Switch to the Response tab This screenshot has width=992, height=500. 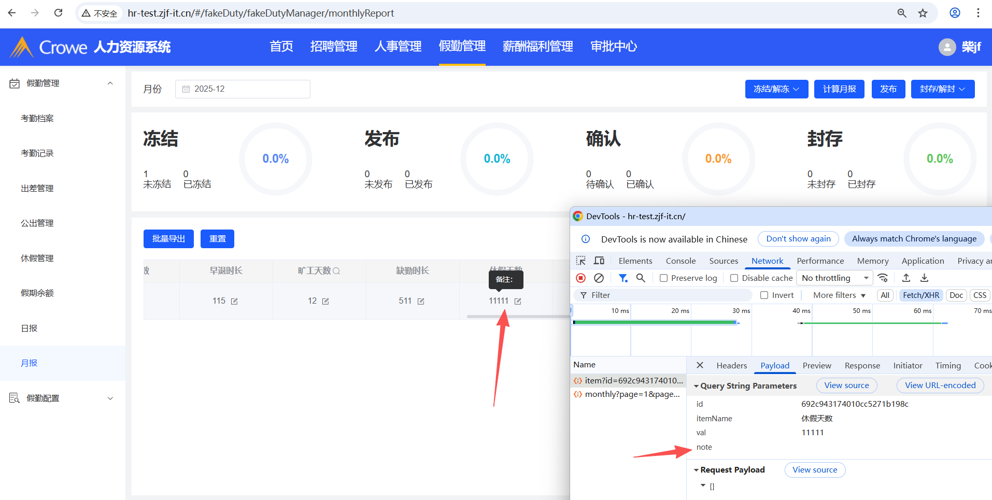[862, 365]
